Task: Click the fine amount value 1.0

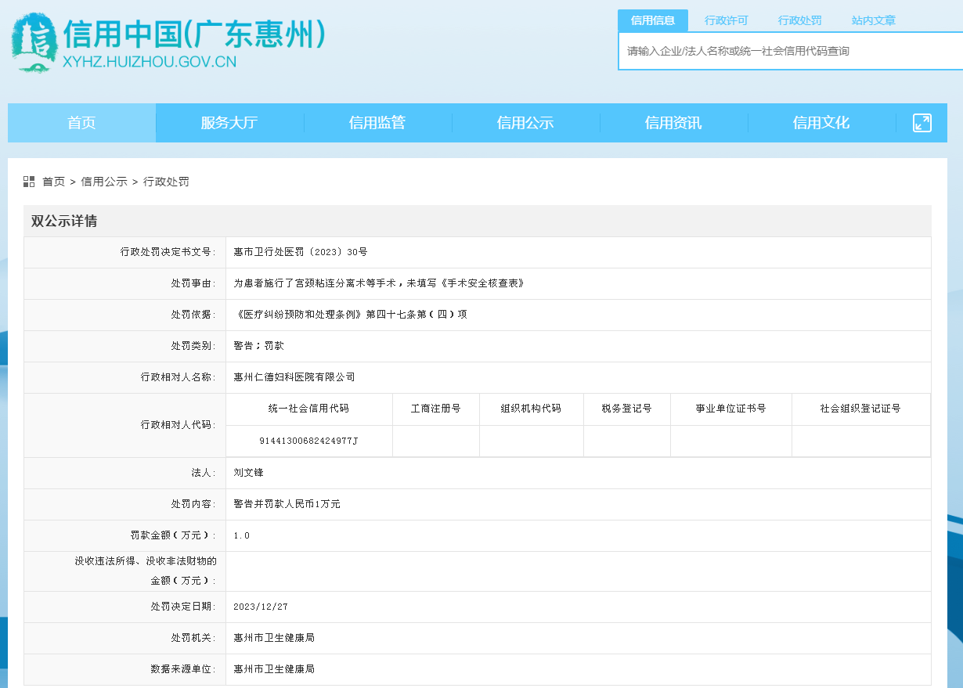Action: click(242, 536)
